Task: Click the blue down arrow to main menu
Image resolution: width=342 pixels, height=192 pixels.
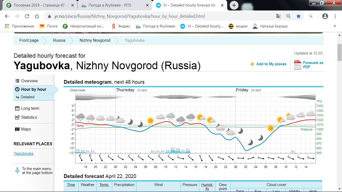Action: pyautogui.click(x=17, y=170)
